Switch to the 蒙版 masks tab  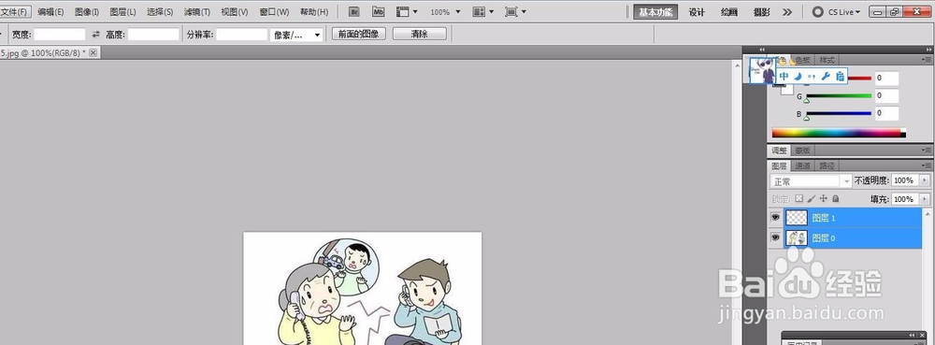pos(802,151)
